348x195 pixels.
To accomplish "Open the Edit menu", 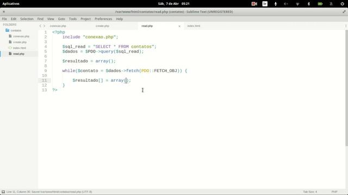I will [x=14, y=19].
